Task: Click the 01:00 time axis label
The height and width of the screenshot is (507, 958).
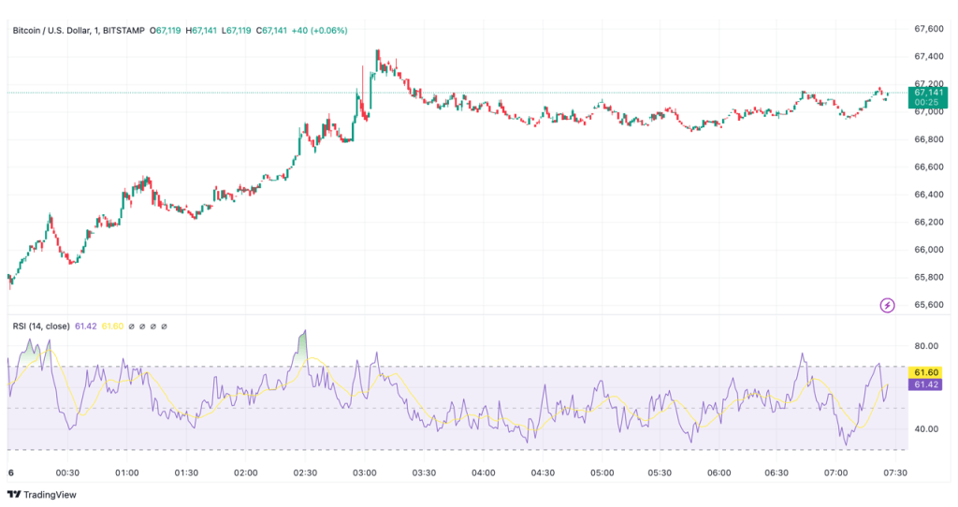Action: tap(126, 472)
